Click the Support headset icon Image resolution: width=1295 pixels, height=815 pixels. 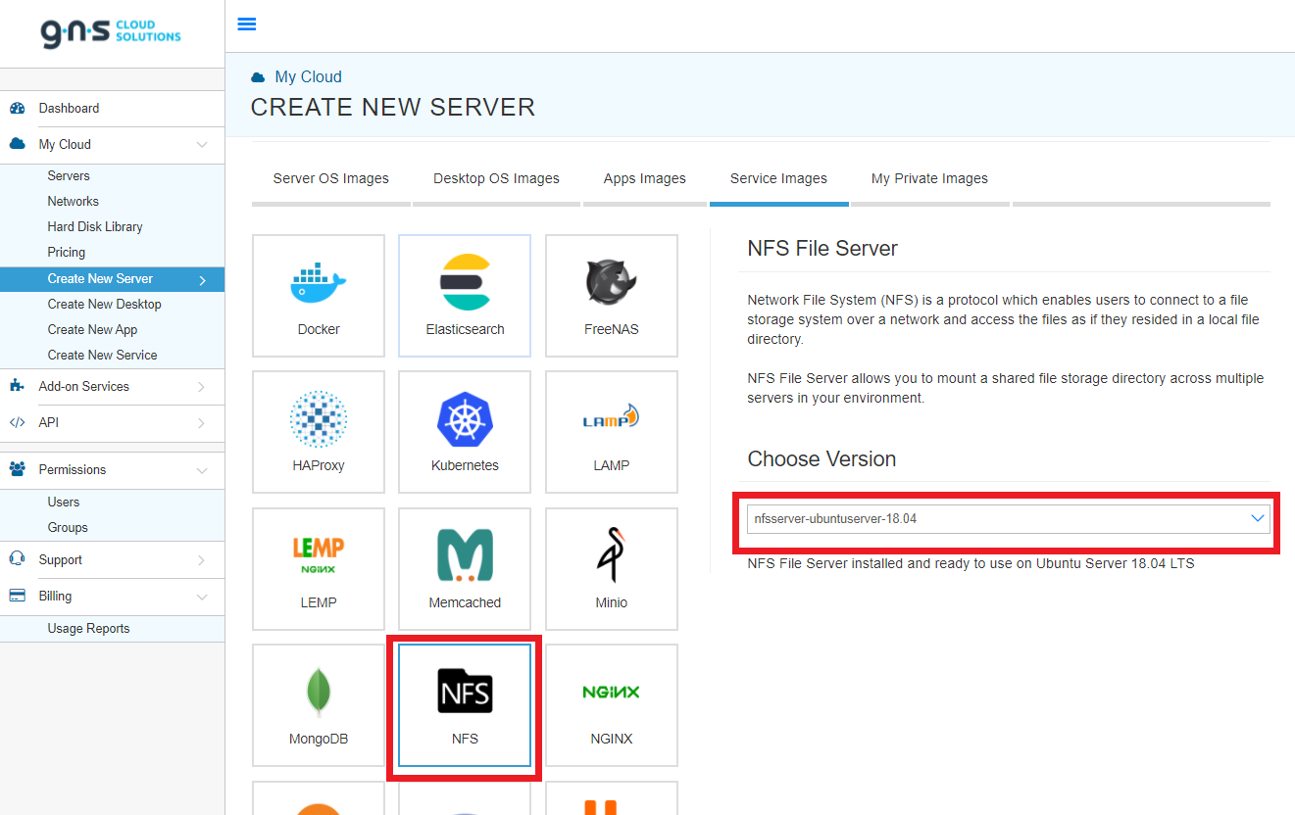17,559
